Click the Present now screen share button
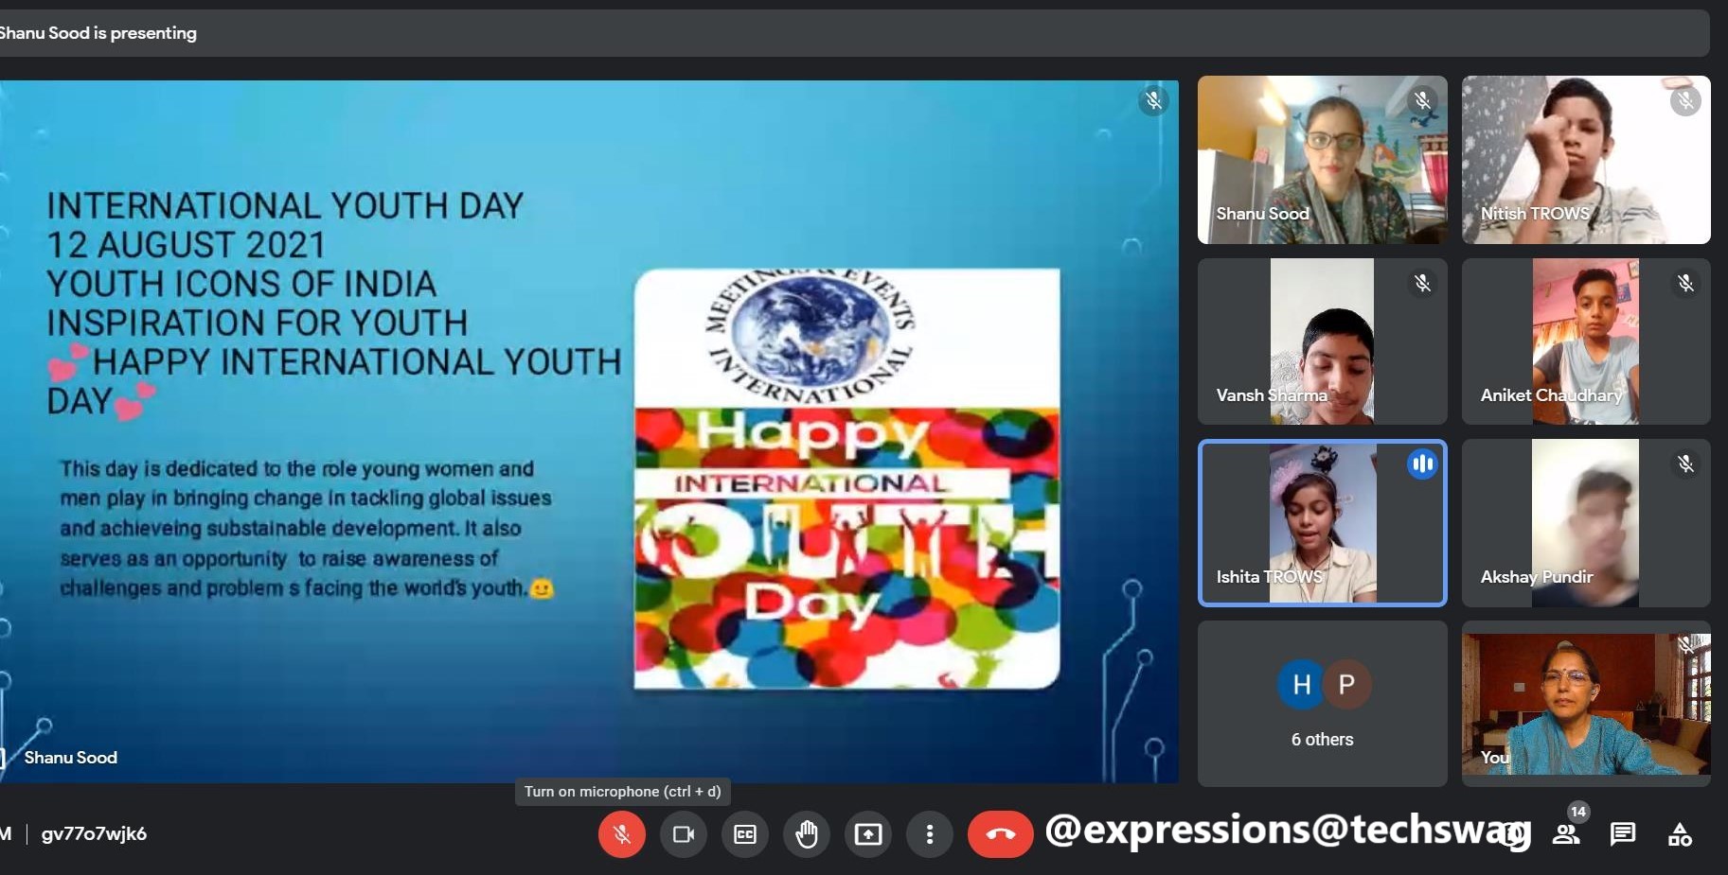This screenshot has height=875, width=1728. click(868, 834)
